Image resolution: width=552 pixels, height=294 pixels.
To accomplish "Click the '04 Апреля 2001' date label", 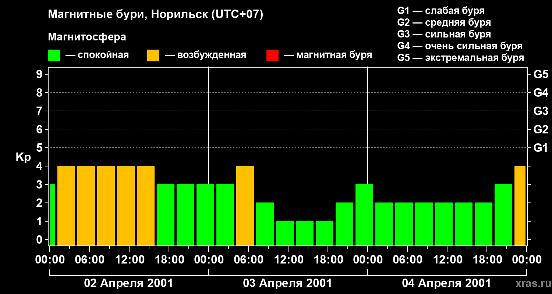I will point(446,283).
